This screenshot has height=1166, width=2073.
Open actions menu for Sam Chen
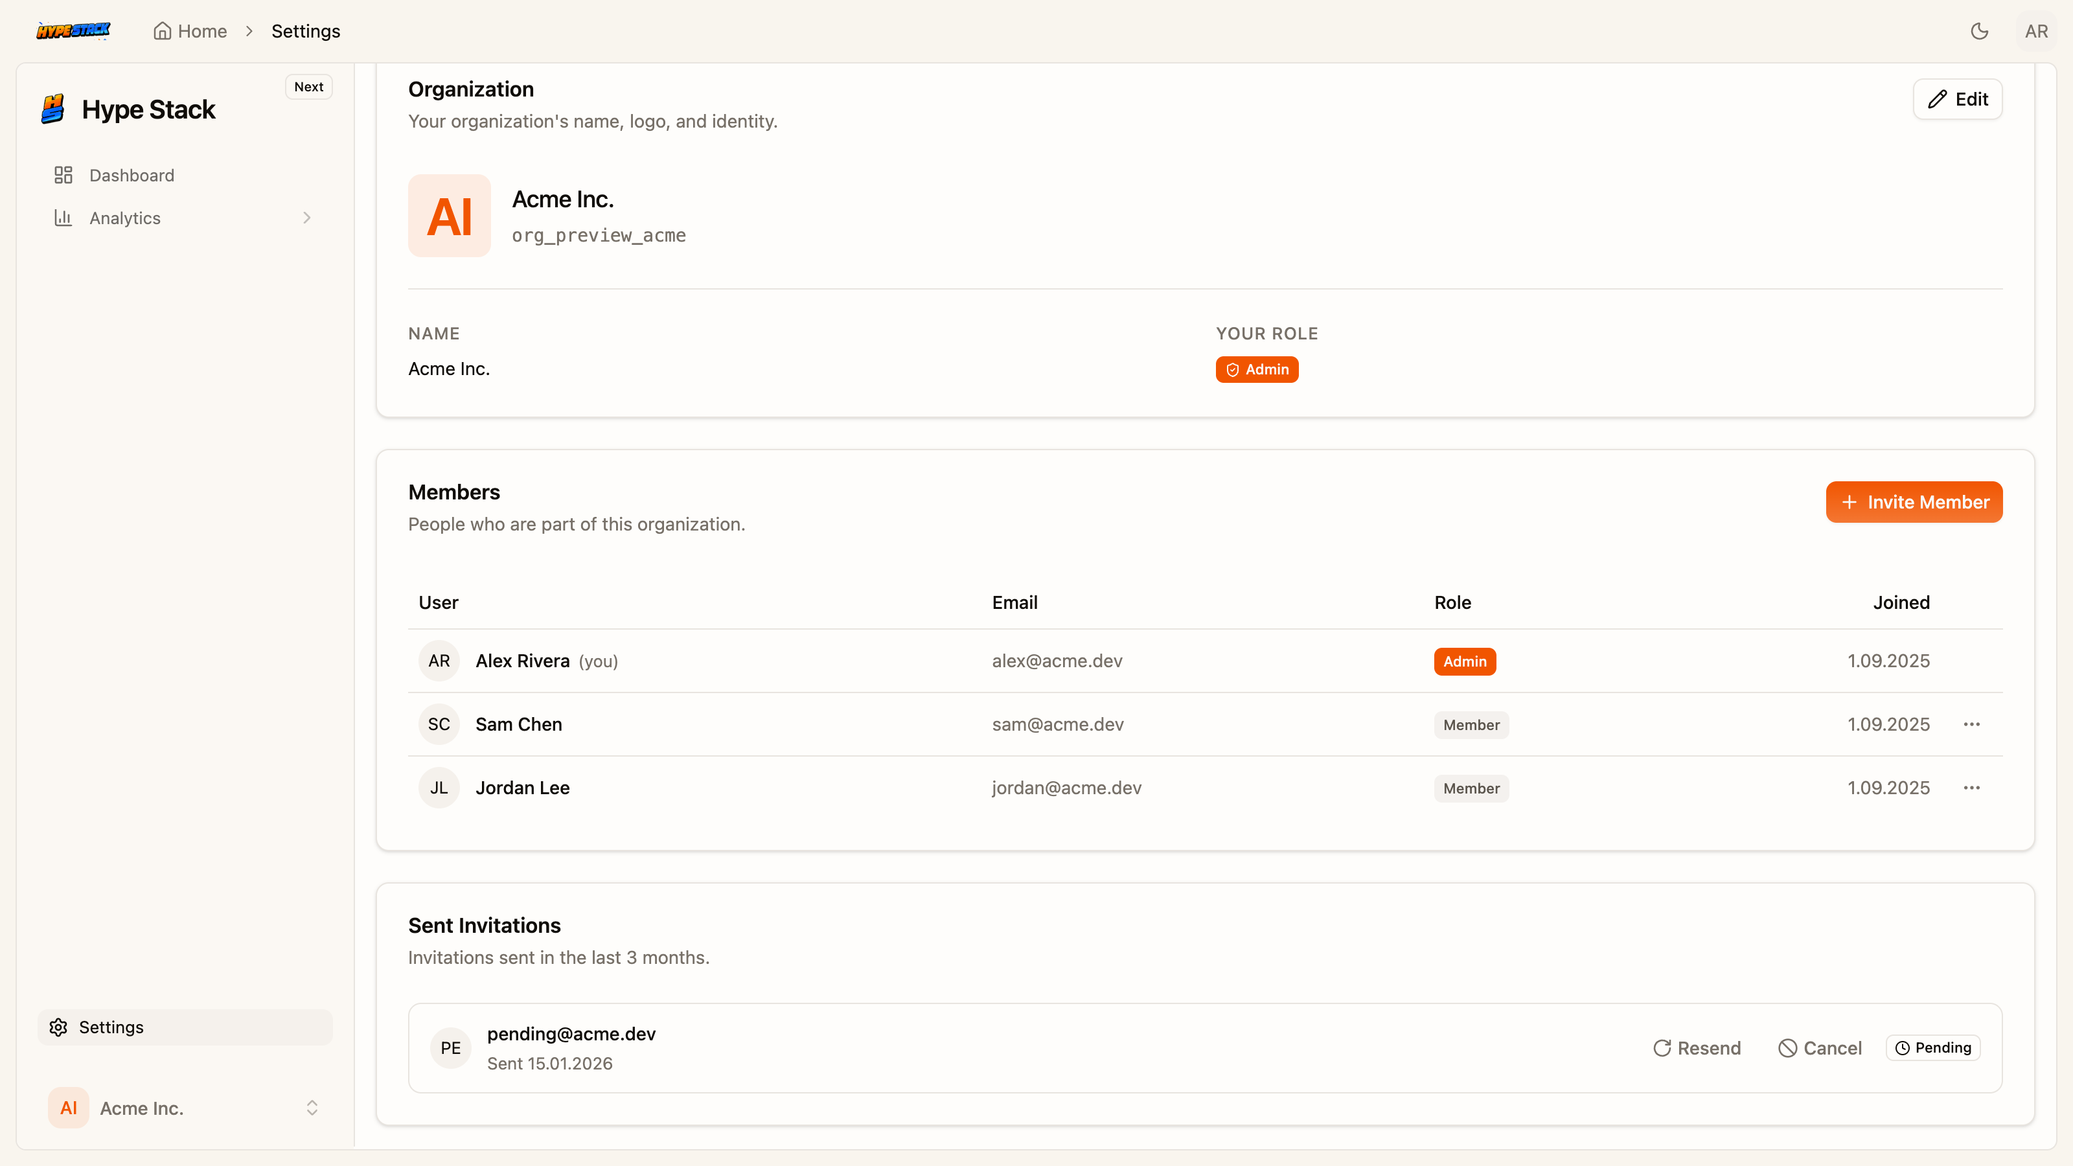tap(1971, 724)
